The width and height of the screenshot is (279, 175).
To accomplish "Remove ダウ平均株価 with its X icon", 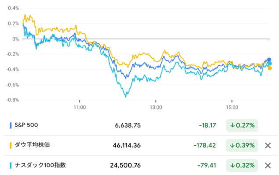I will (x=268, y=145).
